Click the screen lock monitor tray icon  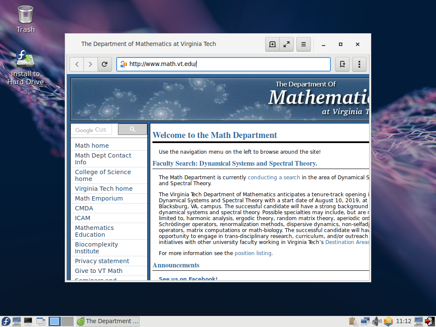click(419, 321)
